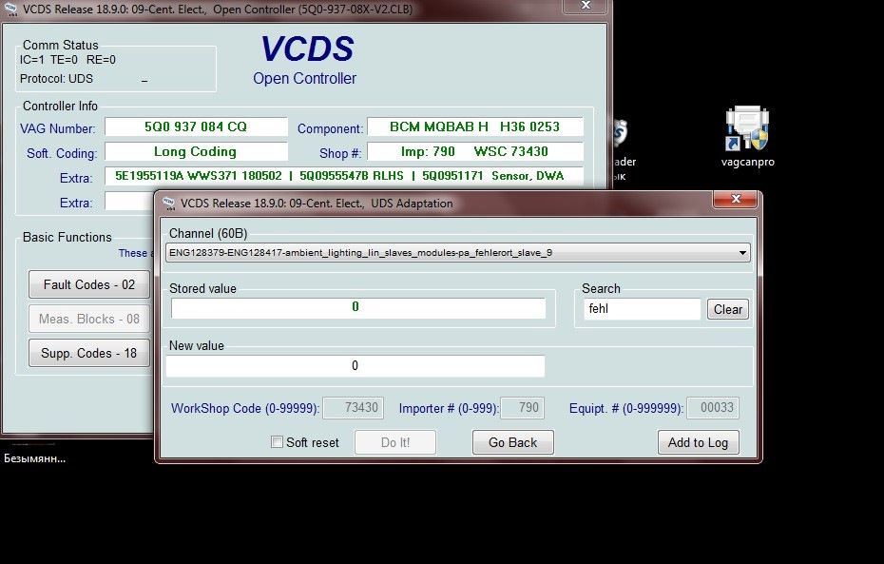Open Fault Codes - 02 in Open Controller window
Screen dimensions: 884x564
[89, 284]
